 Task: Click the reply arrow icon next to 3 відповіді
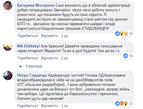(x=20, y=66)
